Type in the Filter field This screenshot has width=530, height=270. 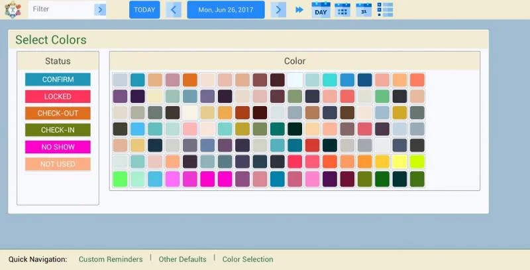(x=61, y=9)
